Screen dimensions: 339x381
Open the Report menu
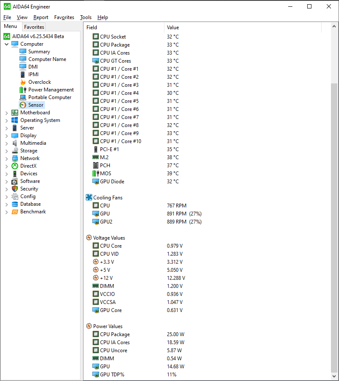41,17
